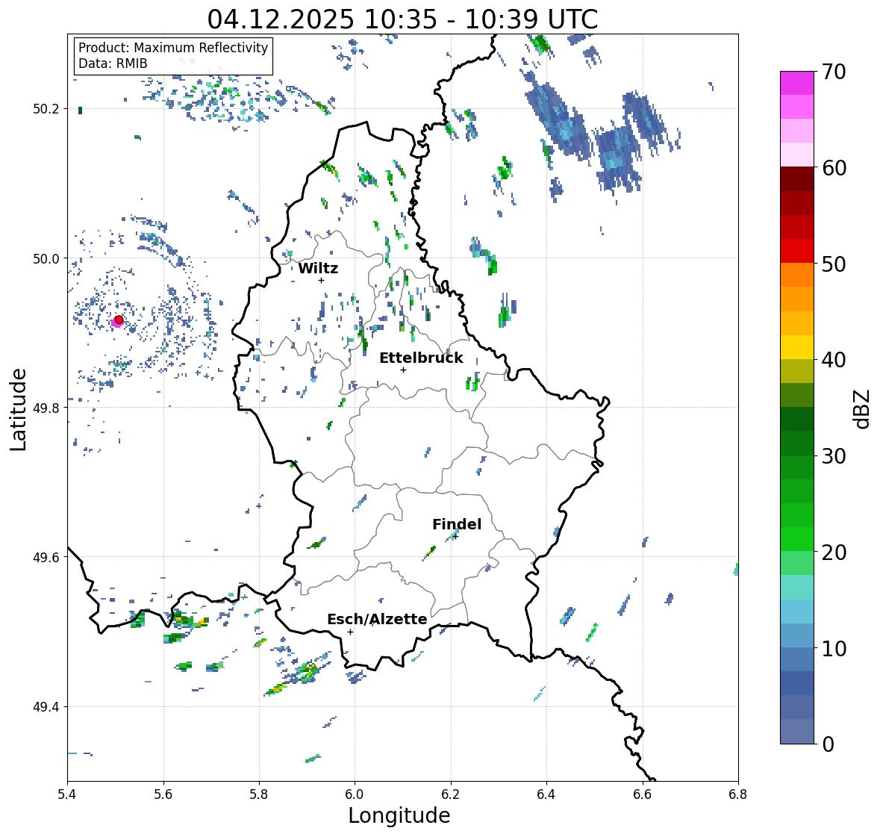Click the colorbar label 60

pyautogui.click(x=834, y=168)
